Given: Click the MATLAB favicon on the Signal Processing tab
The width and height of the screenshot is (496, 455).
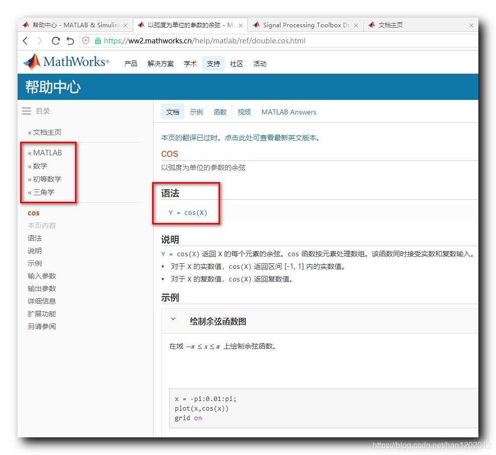Looking at the screenshot, I should pyautogui.click(x=257, y=24).
